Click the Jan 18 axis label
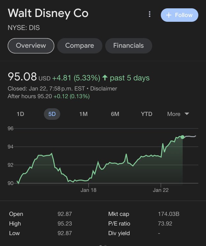Viewport: 206px width, 246px height. point(88,190)
